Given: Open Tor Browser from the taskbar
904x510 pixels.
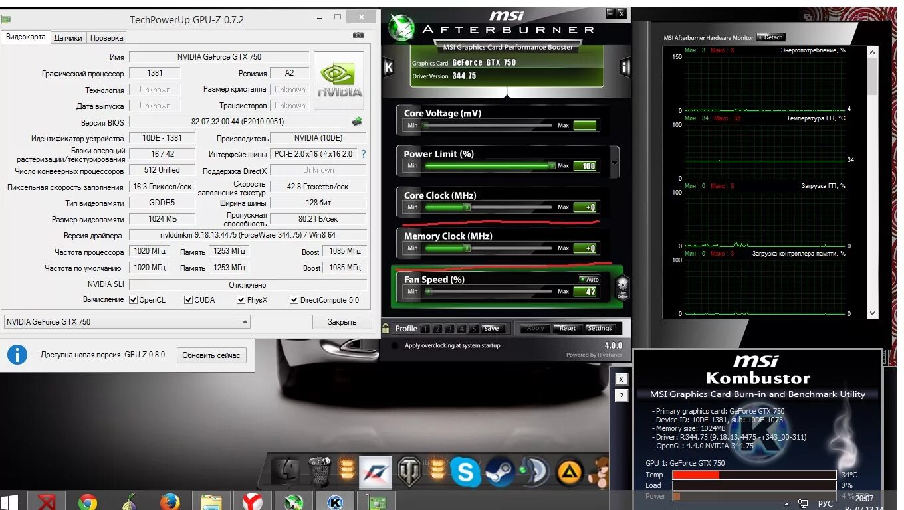Looking at the screenshot, I should click(129, 502).
